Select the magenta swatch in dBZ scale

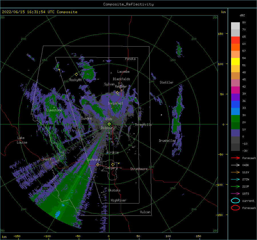[235, 90]
